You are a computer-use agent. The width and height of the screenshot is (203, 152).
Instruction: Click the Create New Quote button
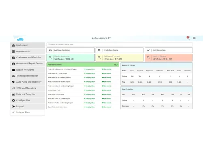(120, 50)
